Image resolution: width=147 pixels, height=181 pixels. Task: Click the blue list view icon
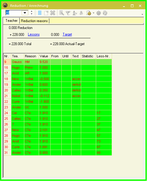(40, 13)
